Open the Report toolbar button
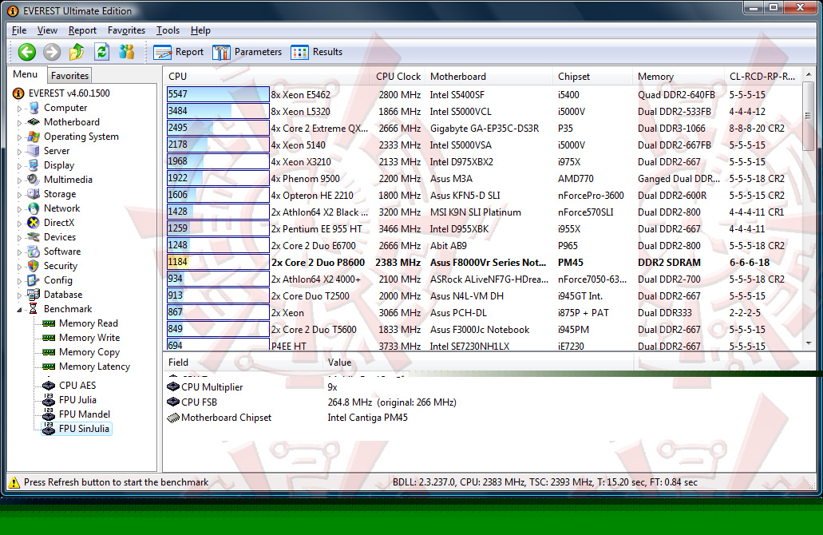This screenshot has width=823, height=535. click(x=179, y=52)
